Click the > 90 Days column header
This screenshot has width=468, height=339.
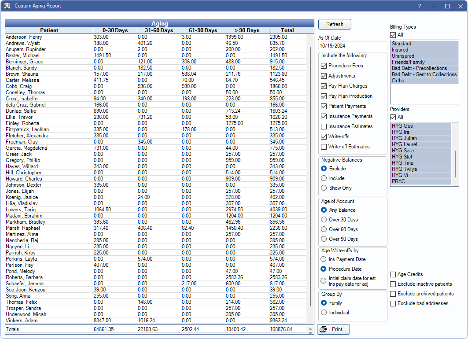click(247, 30)
